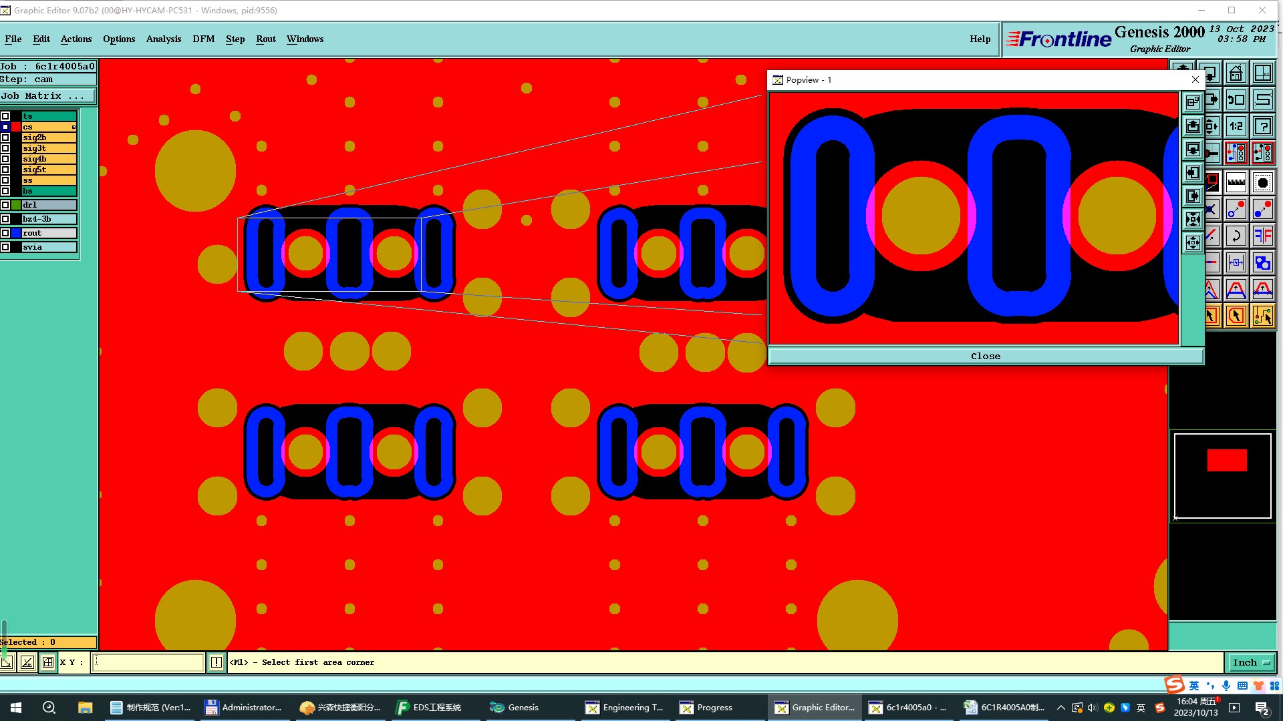Open the Analysis menu
Screen dimensions: 1283x721
164,39
